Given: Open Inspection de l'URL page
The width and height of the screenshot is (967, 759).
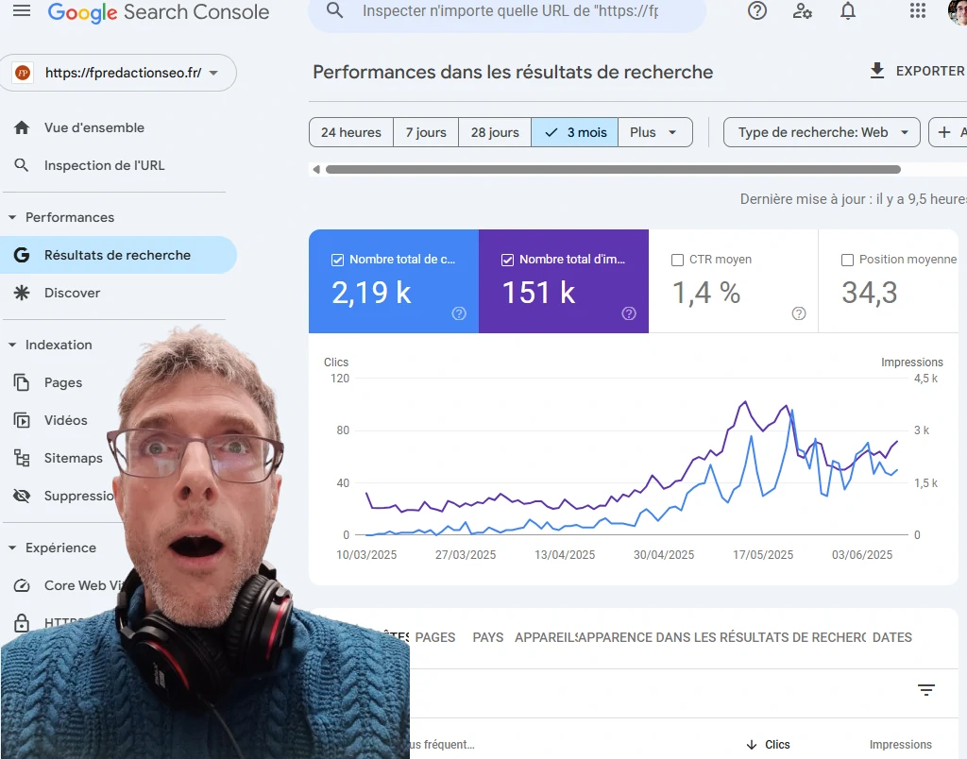Looking at the screenshot, I should [104, 165].
